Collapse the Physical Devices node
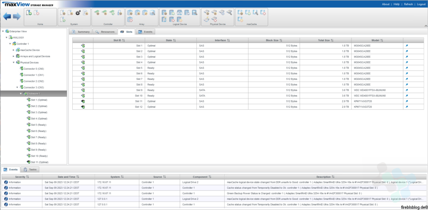 point(14,63)
